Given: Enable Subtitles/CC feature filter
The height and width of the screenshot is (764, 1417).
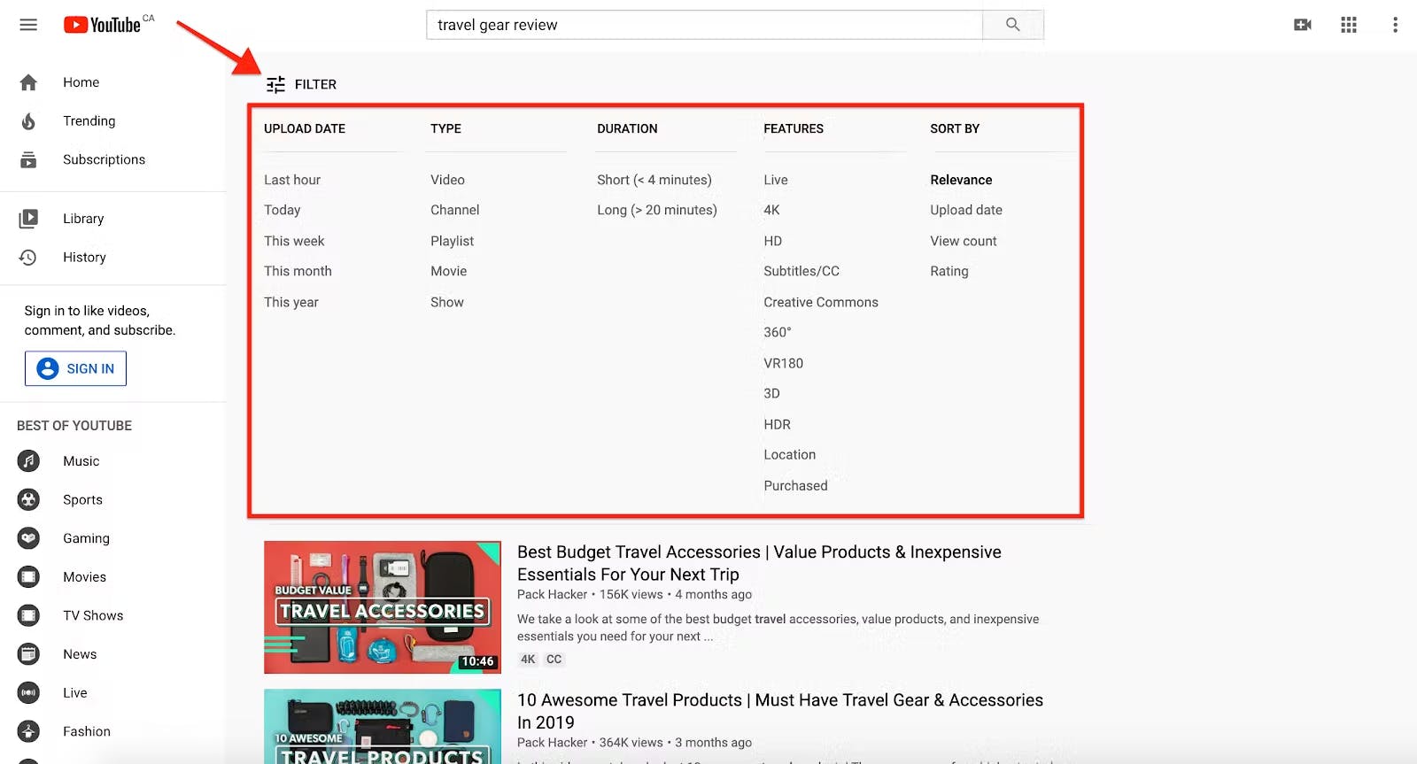Looking at the screenshot, I should [801, 271].
